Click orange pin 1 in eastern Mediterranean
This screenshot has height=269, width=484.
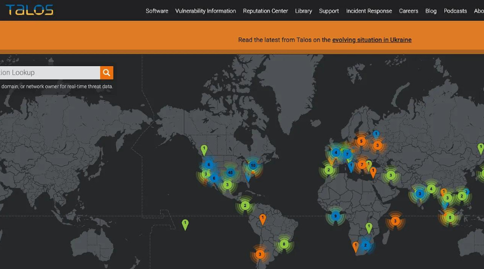(x=373, y=172)
